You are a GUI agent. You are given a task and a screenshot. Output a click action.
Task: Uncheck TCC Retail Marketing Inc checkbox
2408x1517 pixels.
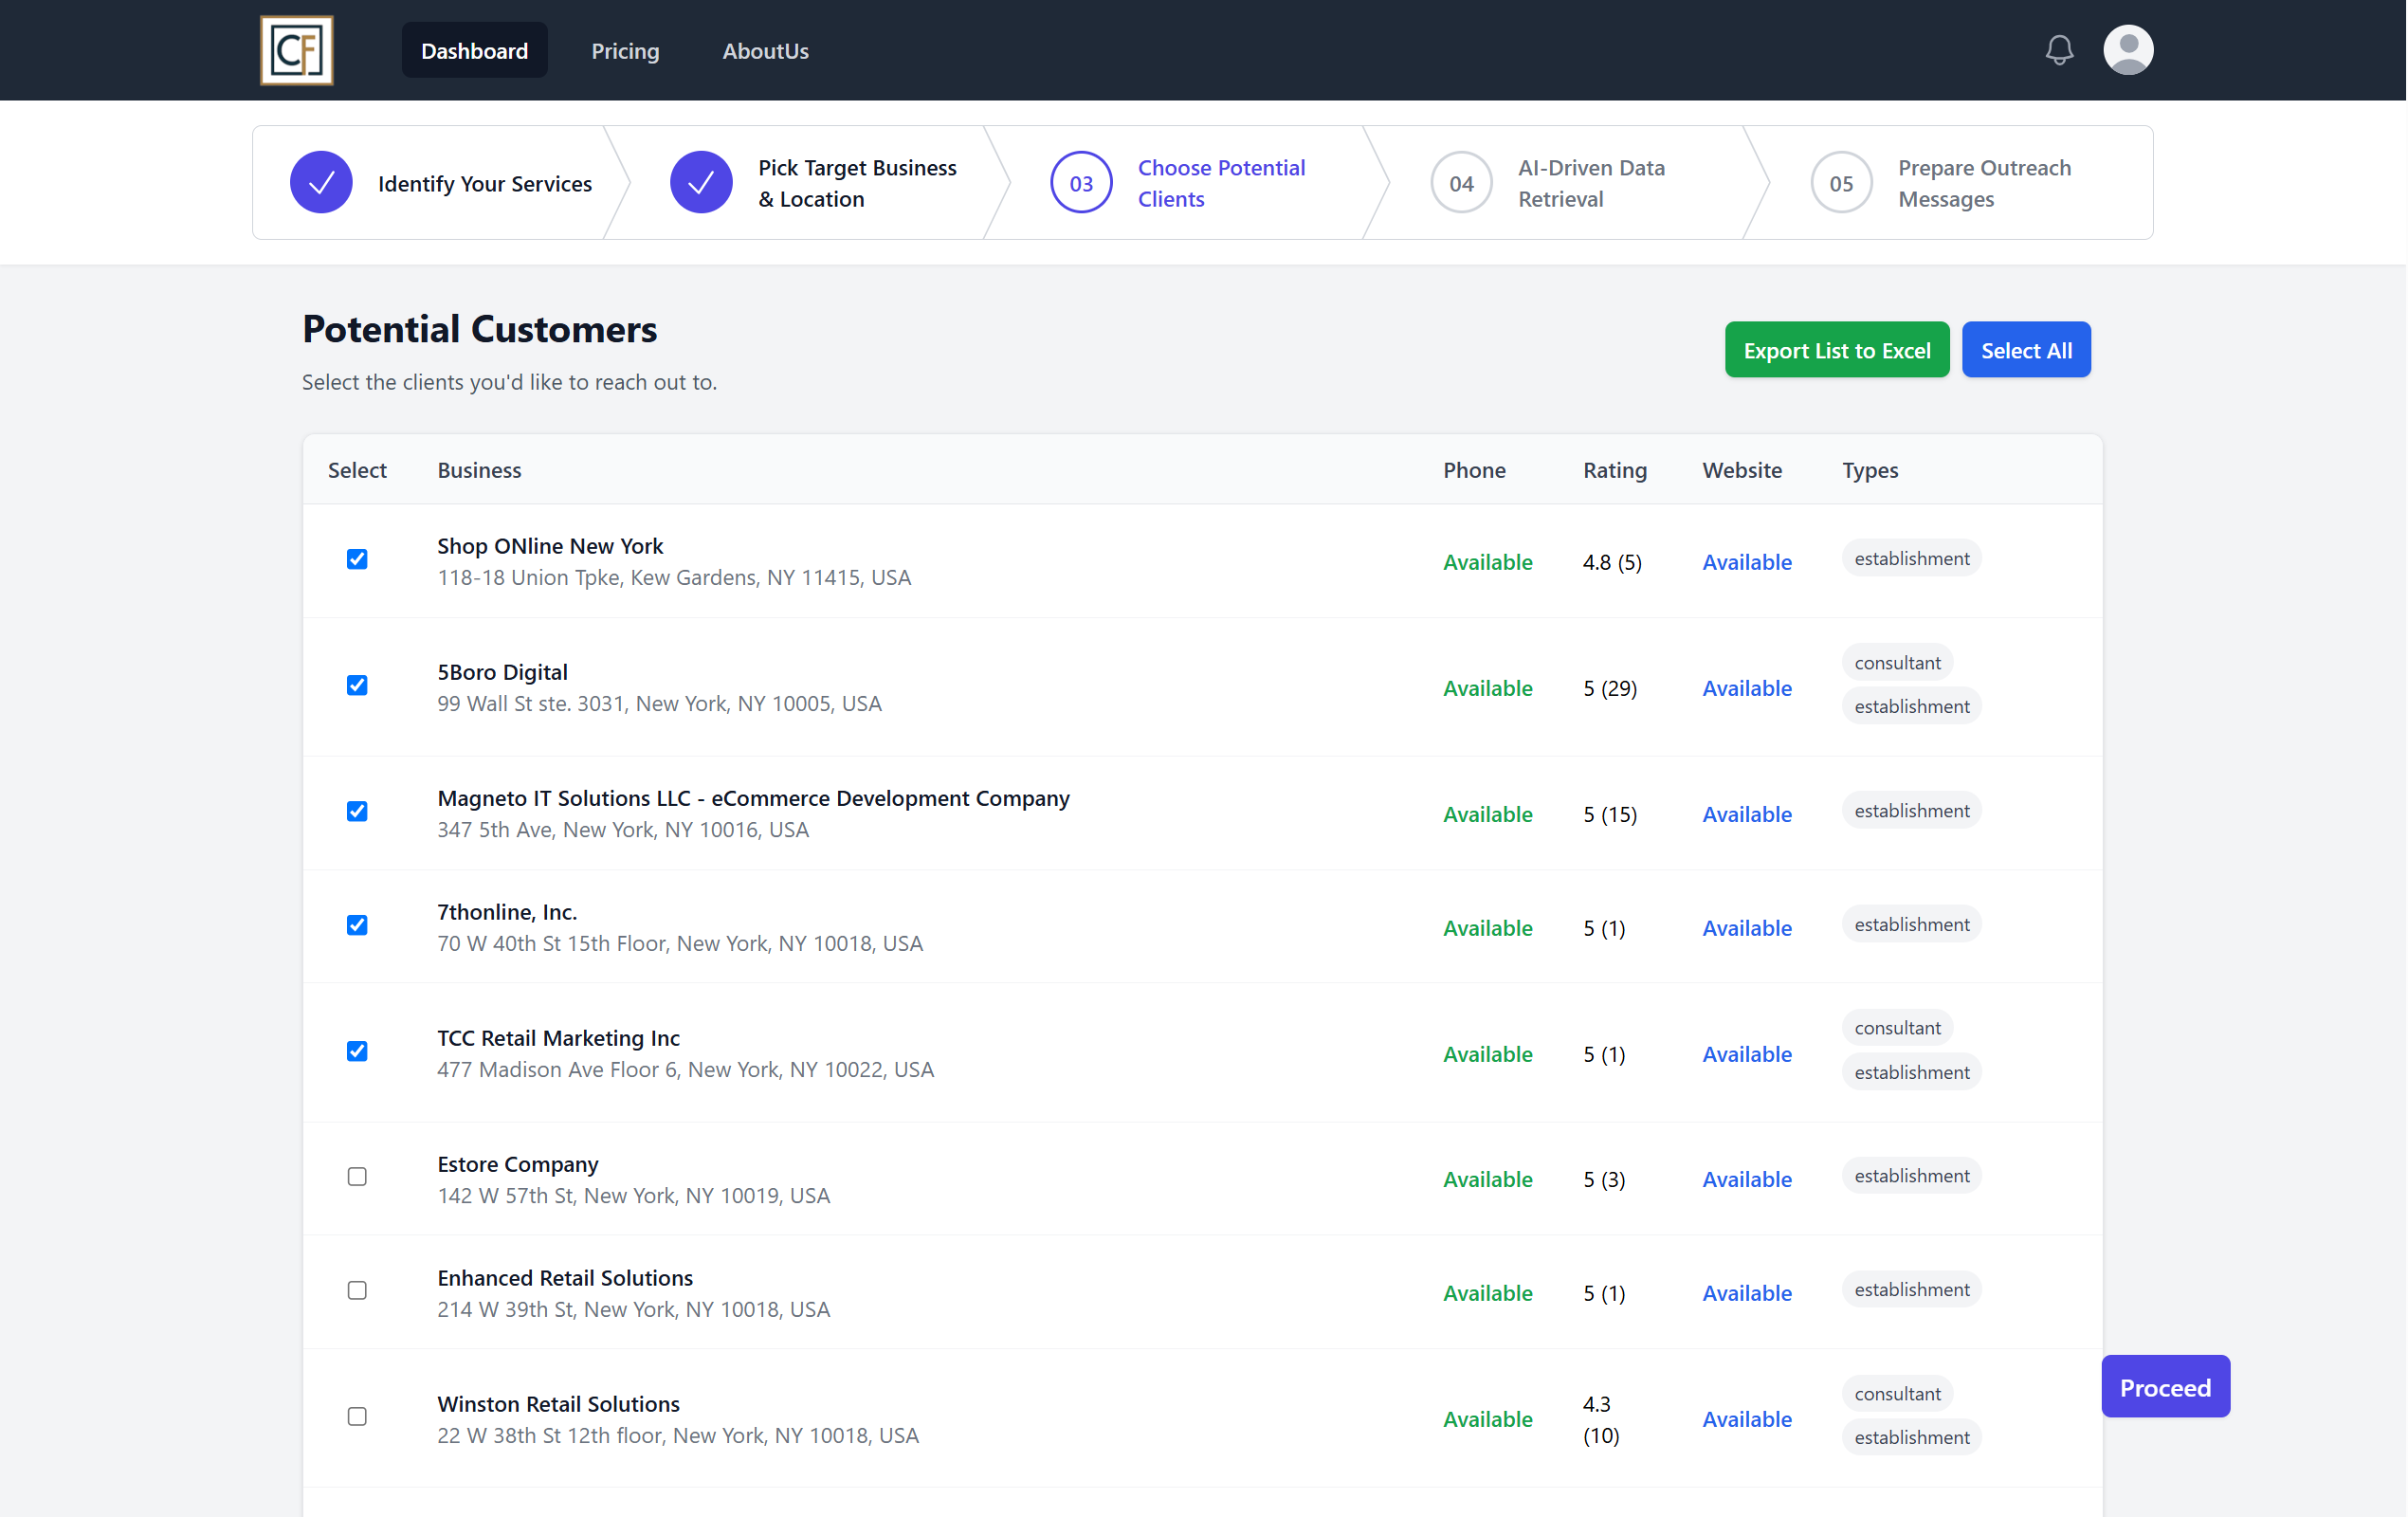(x=357, y=1051)
